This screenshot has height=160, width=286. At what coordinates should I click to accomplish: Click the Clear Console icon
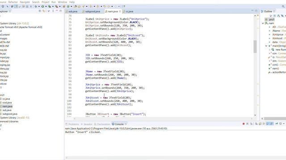pos(256,124)
